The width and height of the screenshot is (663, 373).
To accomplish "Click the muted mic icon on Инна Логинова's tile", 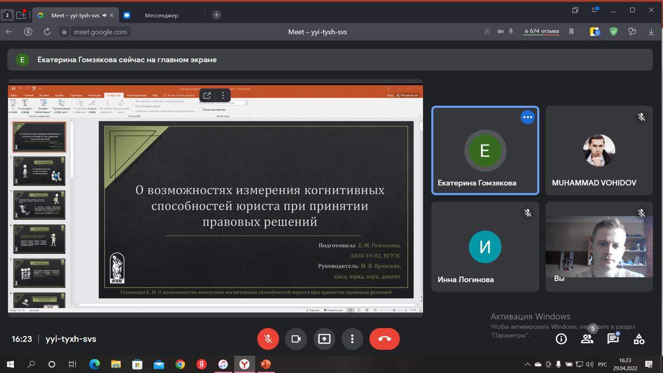I will pyautogui.click(x=527, y=213).
